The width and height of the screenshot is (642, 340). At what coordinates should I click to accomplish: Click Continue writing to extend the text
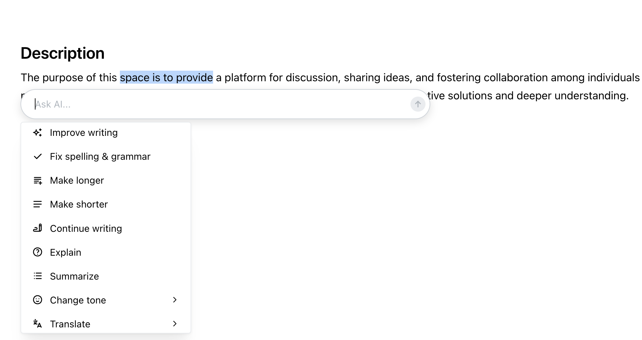(x=86, y=228)
